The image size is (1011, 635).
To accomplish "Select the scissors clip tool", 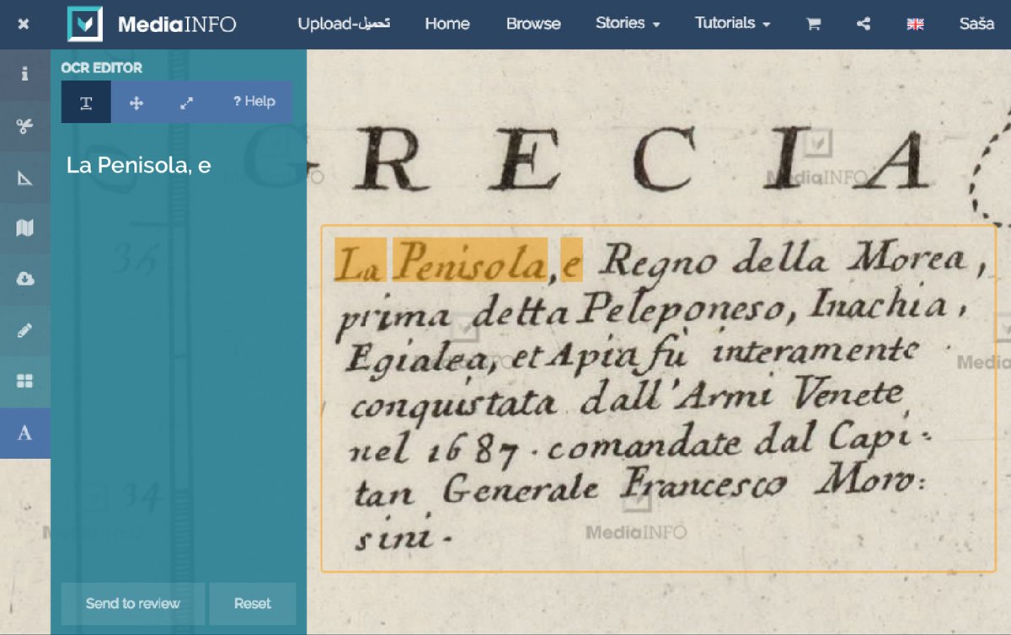I will pos(24,126).
